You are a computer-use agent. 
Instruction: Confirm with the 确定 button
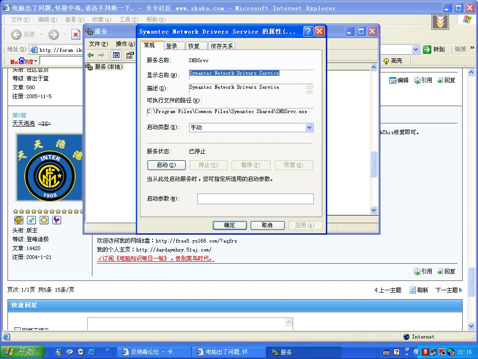(x=230, y=225)
